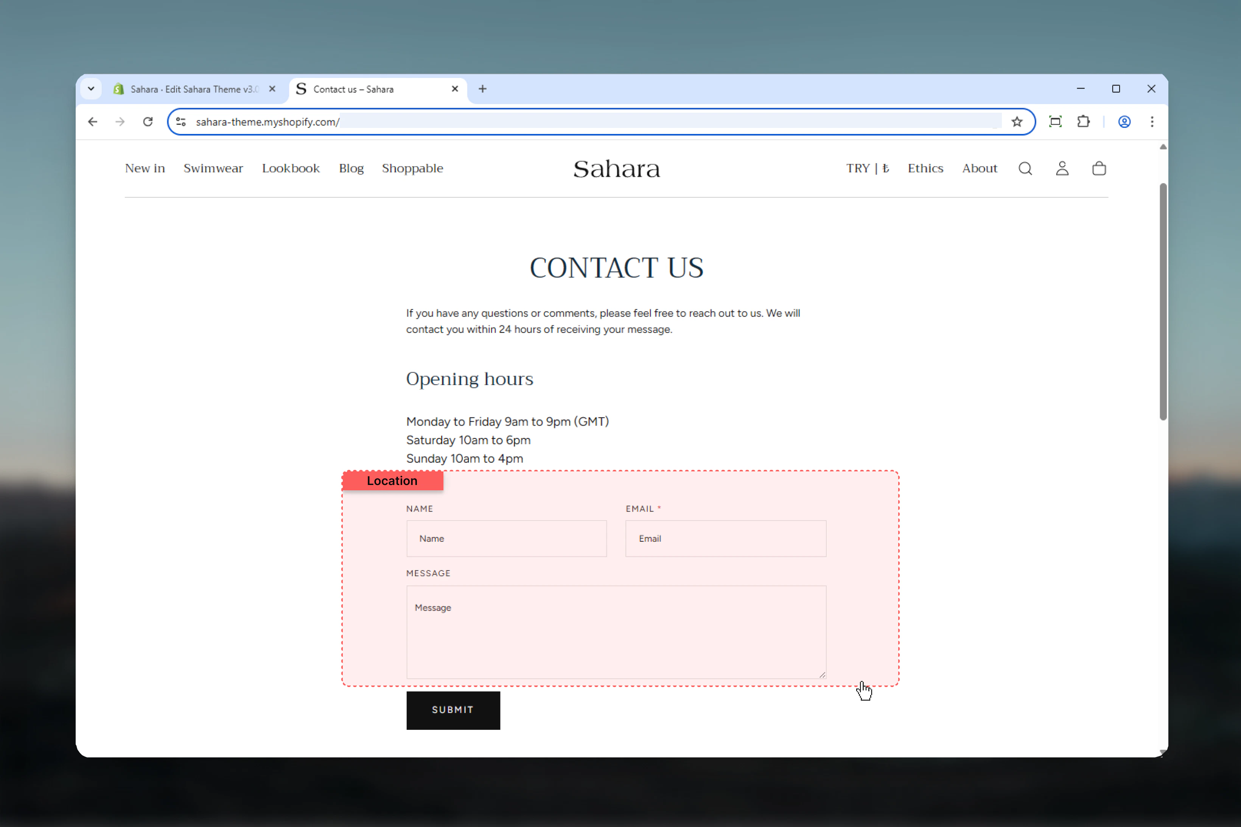Viewport: 1241px width, 827px height.
Task: Submit the contact form
Action: [453, 710]
